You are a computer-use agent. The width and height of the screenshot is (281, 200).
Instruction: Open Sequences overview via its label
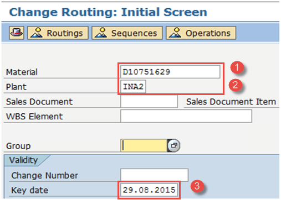point(134,33)
